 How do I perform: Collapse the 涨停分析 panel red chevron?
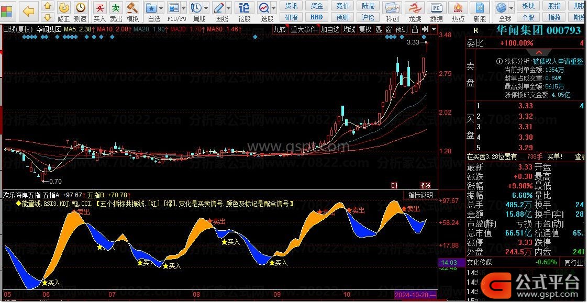click(539, 52)
